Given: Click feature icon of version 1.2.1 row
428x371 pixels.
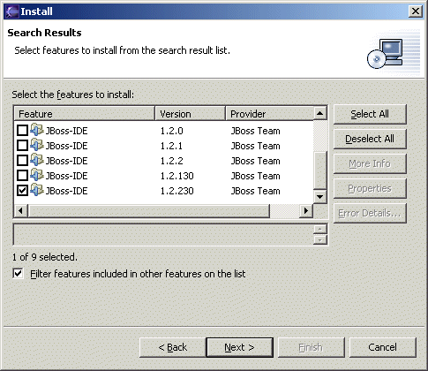Looking at the screenshot, I should (37, 145).
